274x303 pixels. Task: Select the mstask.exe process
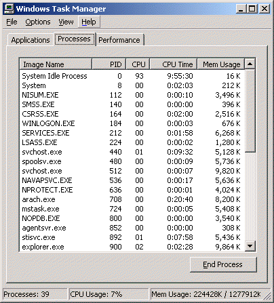(x=132, y=209)
